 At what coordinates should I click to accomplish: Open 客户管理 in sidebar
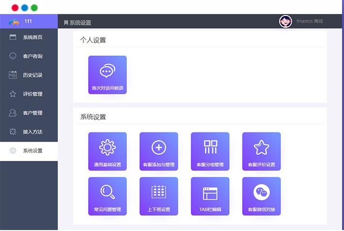click(29, 113)
